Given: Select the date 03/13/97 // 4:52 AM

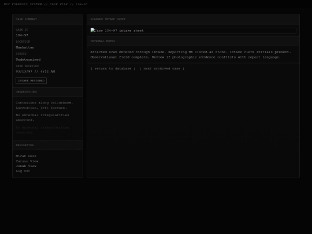Looking at the screenshot, I should point(35,72).
